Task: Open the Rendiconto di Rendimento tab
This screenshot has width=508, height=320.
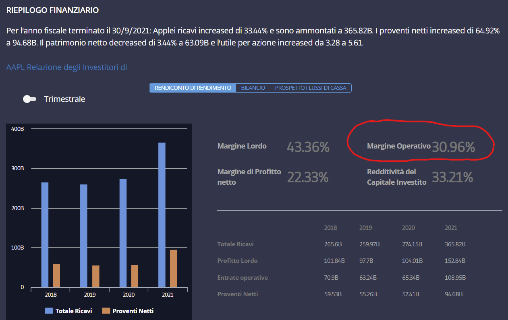Action: 193,88
